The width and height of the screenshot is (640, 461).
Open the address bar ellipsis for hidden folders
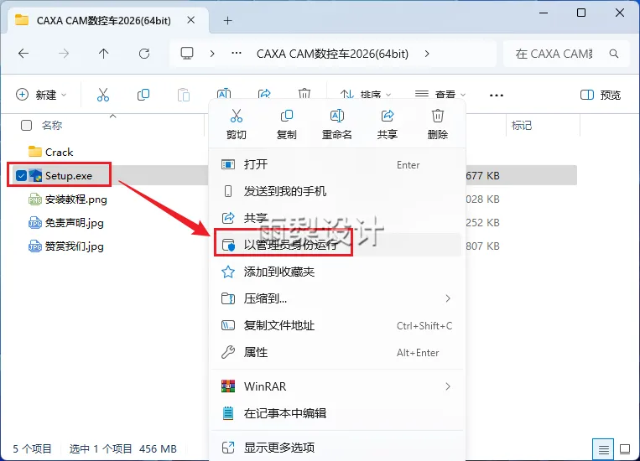pos(237,53)
